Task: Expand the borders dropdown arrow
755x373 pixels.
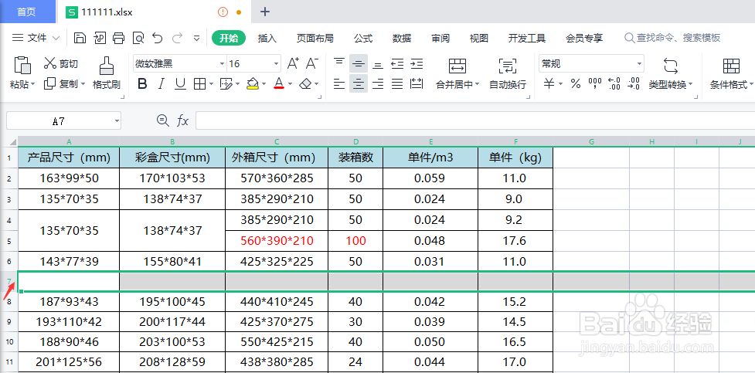Action: pyautogui.click(x=212, y=84)
